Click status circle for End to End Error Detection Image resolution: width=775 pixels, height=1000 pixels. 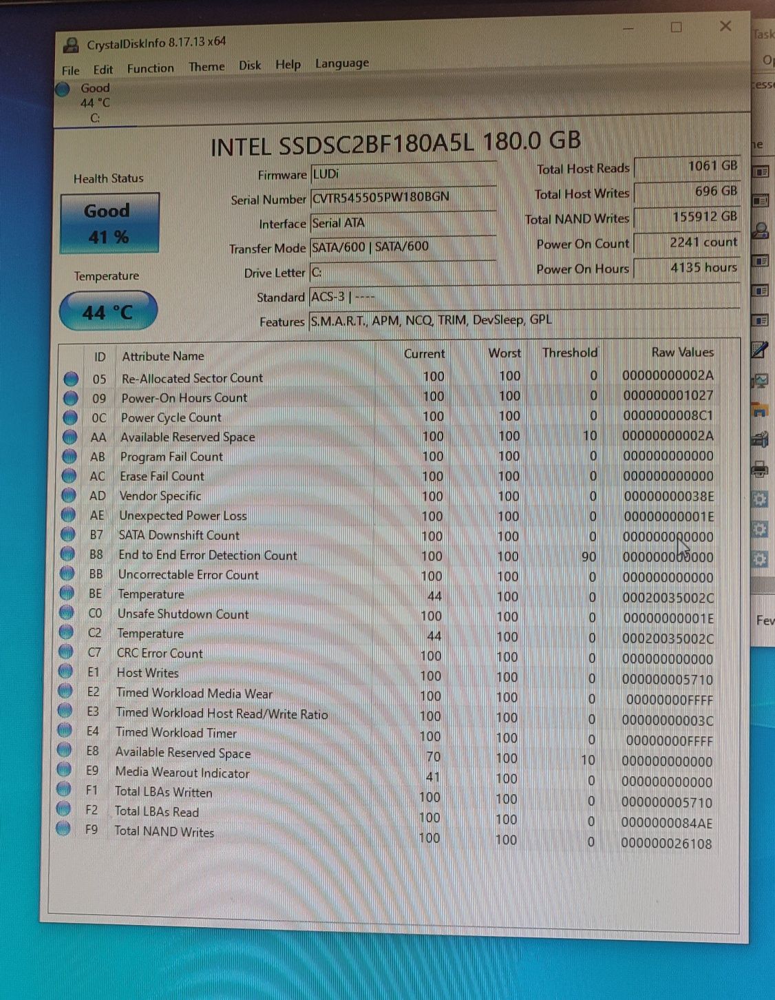click(67, 553)
